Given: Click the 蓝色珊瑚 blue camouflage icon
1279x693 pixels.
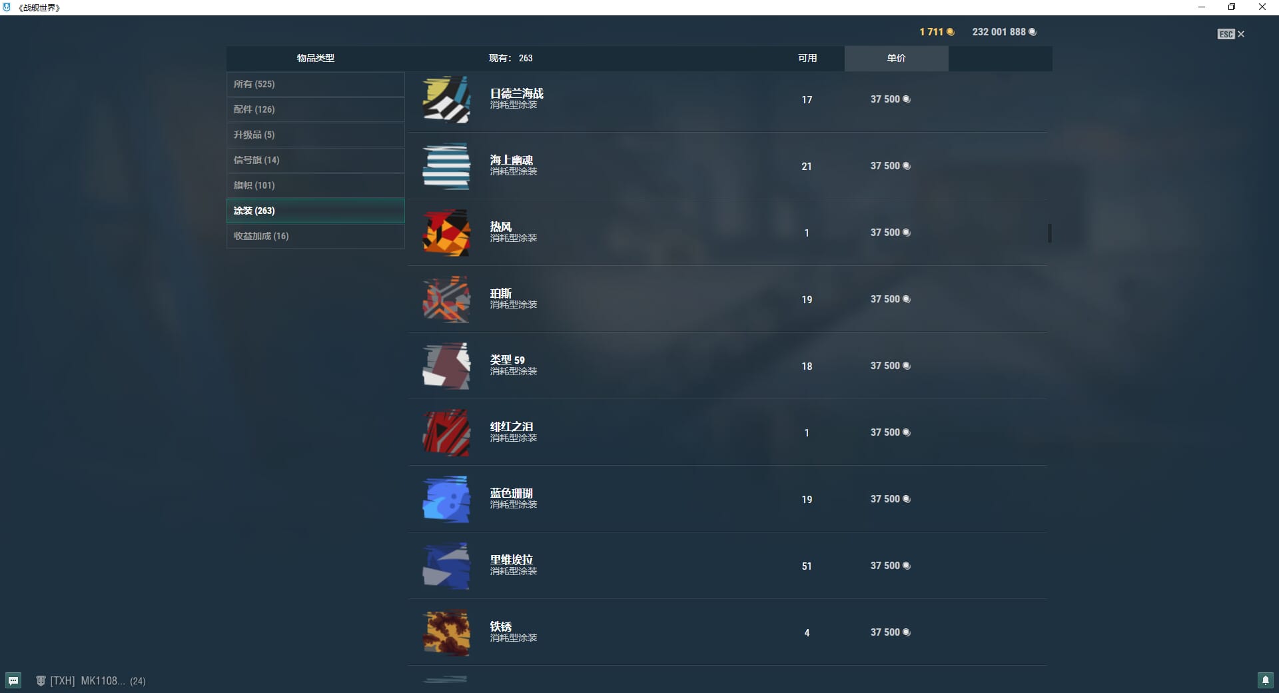Looking at the screenshot, I should [x=446, y=499].
